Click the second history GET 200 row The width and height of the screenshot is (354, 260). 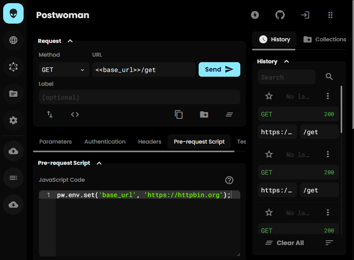[x=299, y=172]
